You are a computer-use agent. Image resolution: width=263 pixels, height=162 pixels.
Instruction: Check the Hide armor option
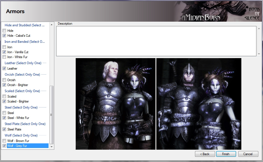(4, 31)
